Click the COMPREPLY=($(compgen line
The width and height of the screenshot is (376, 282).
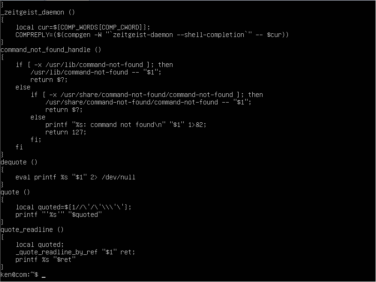(152, 35)
